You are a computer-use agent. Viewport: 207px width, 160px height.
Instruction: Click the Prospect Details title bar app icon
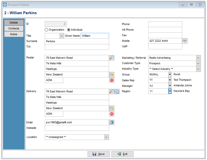[5, 5]
